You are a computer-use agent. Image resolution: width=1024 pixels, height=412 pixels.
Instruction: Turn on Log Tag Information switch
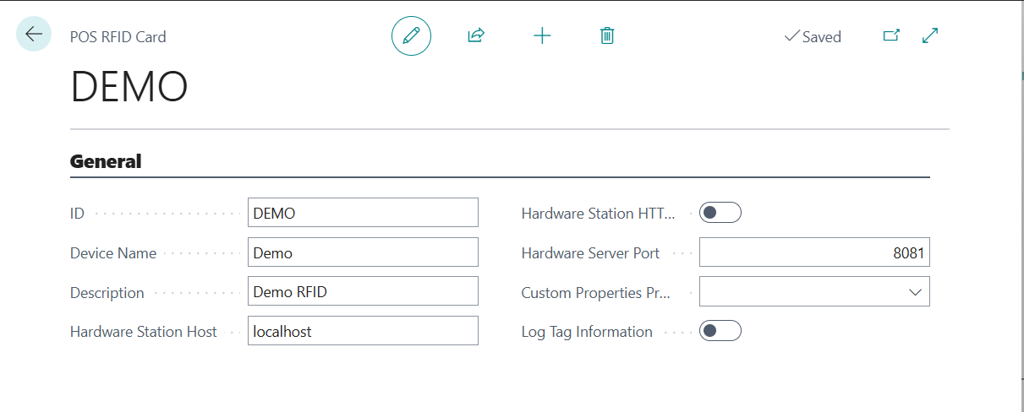(720, 331)
